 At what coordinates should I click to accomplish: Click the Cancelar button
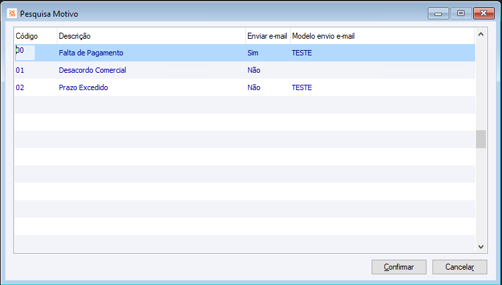[459, 267]
